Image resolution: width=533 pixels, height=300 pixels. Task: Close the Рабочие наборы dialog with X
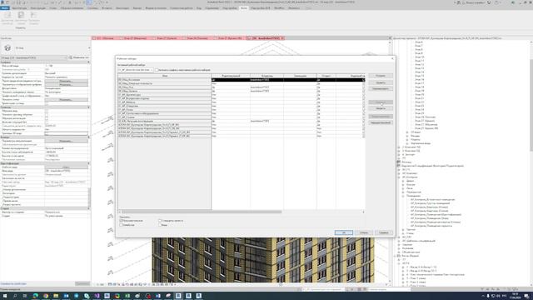392,58
